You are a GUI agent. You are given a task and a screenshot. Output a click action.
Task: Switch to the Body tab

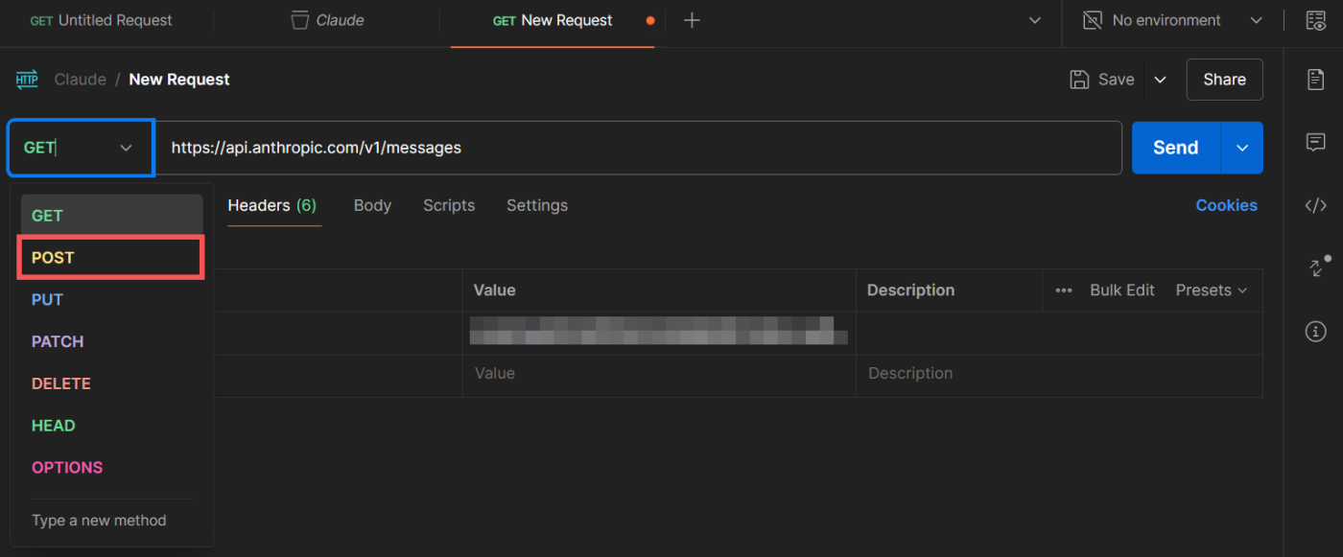click(x=372, y=205)
